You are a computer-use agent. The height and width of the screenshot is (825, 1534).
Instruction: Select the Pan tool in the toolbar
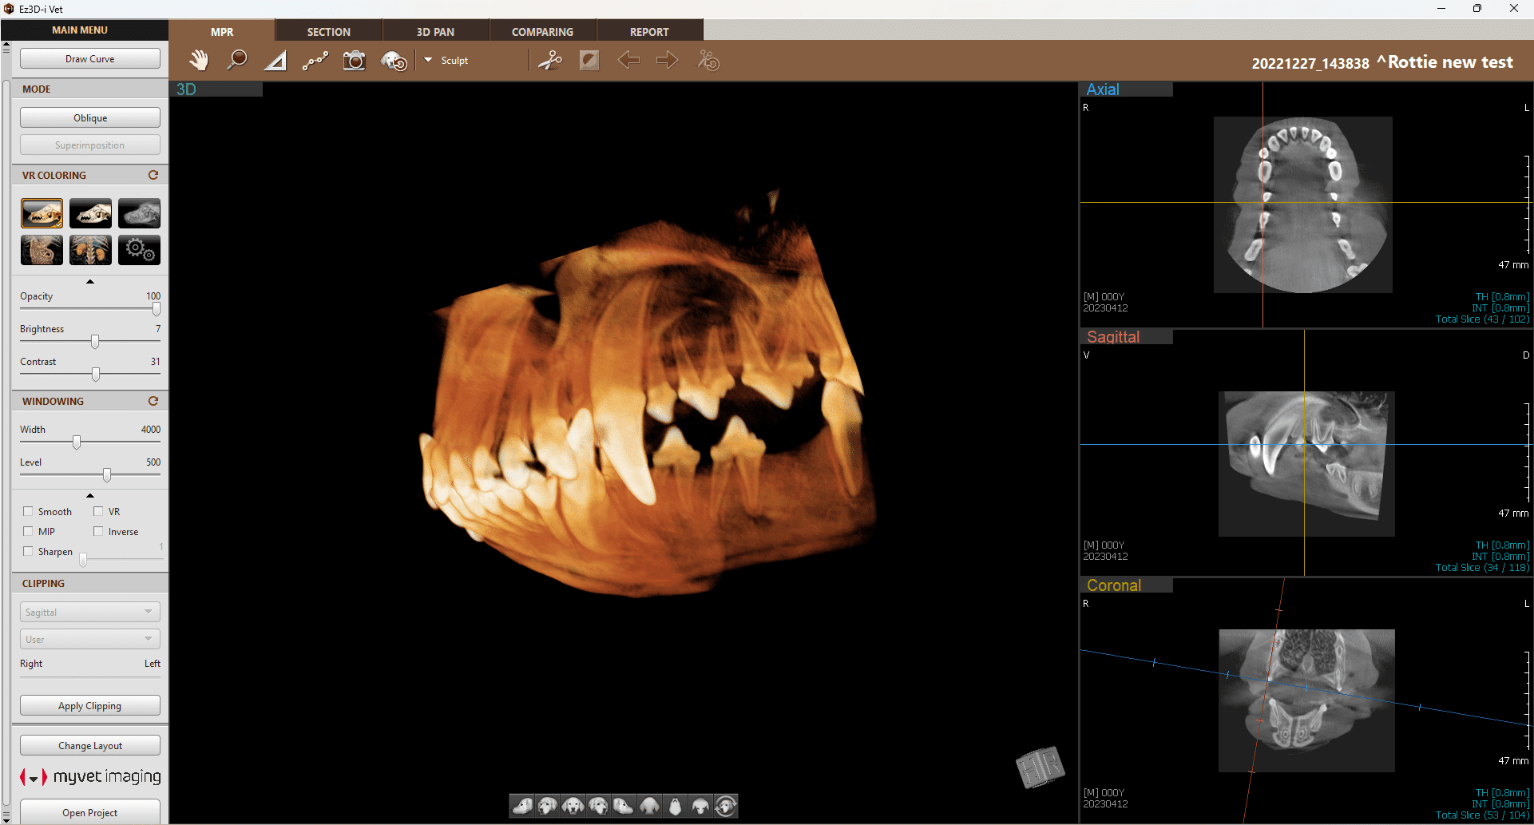198,60
